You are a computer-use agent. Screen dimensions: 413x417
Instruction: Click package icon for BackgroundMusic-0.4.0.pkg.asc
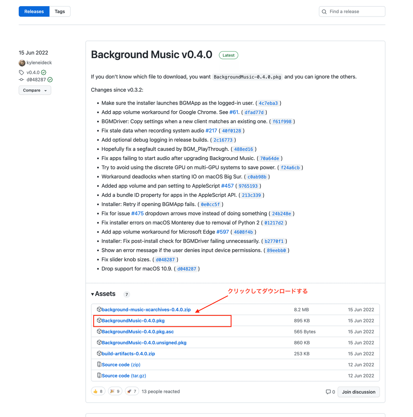click(x=99, y=331)
